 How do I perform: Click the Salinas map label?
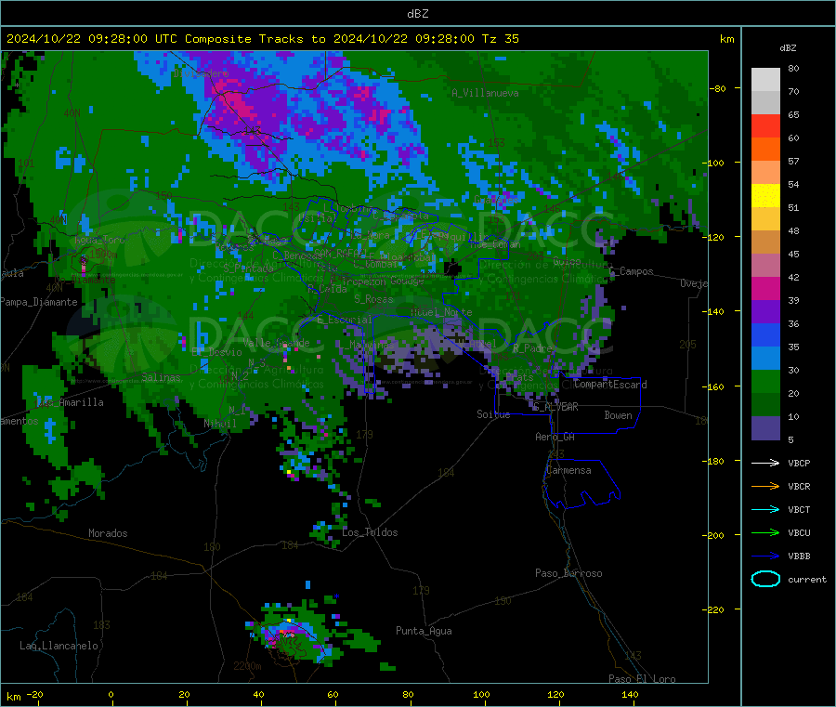[x=161, y=377]
